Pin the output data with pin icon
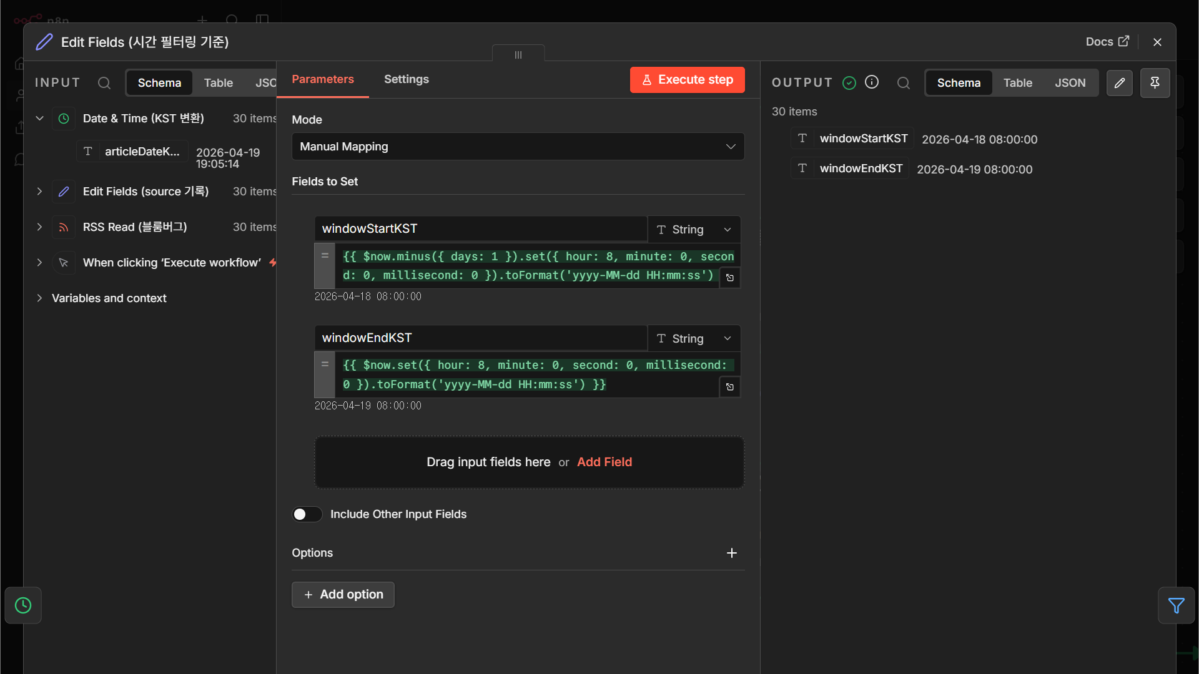Image resolution: width=1199 pixels, height=674 pixels. (x=1155, y=83)
